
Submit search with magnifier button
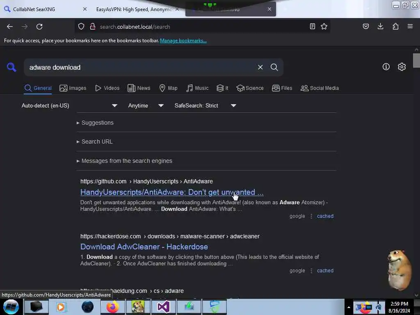tap(274, 67)
